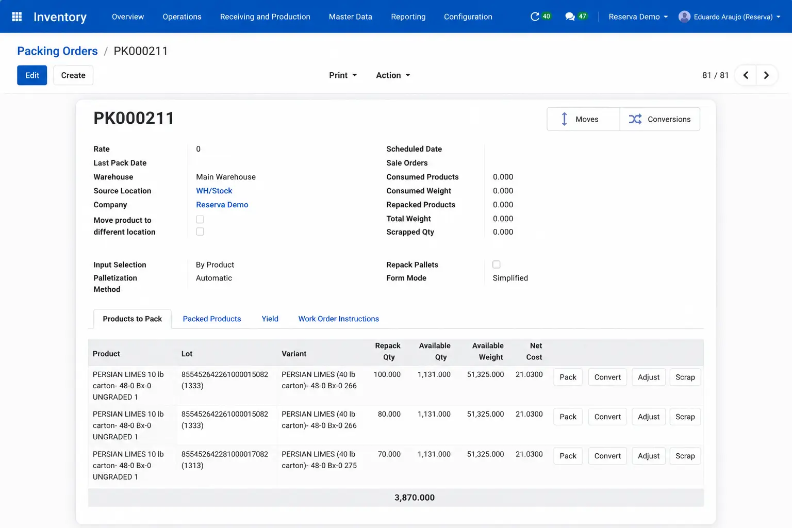The height and width of the screenshot is (528, 792).
Task: Click Convert for the 80.000 repack row
Action: [x=607, y=417]
